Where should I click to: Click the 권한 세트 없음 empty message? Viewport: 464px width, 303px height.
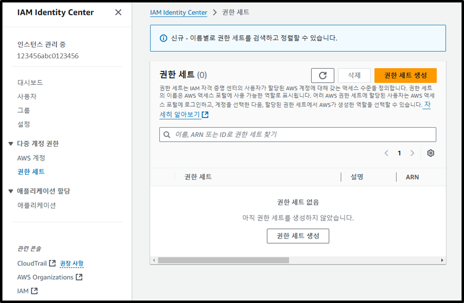(298, 202)
